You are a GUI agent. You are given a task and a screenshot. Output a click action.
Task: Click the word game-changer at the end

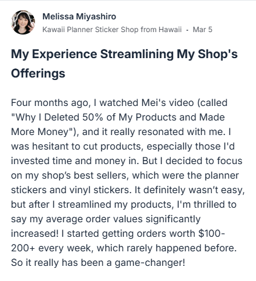pyautogui.click(x=149, y=263)
